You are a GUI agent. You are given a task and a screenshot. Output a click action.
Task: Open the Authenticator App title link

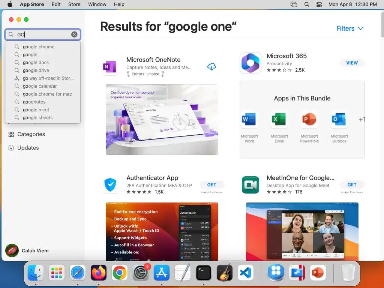pos(152,178)
